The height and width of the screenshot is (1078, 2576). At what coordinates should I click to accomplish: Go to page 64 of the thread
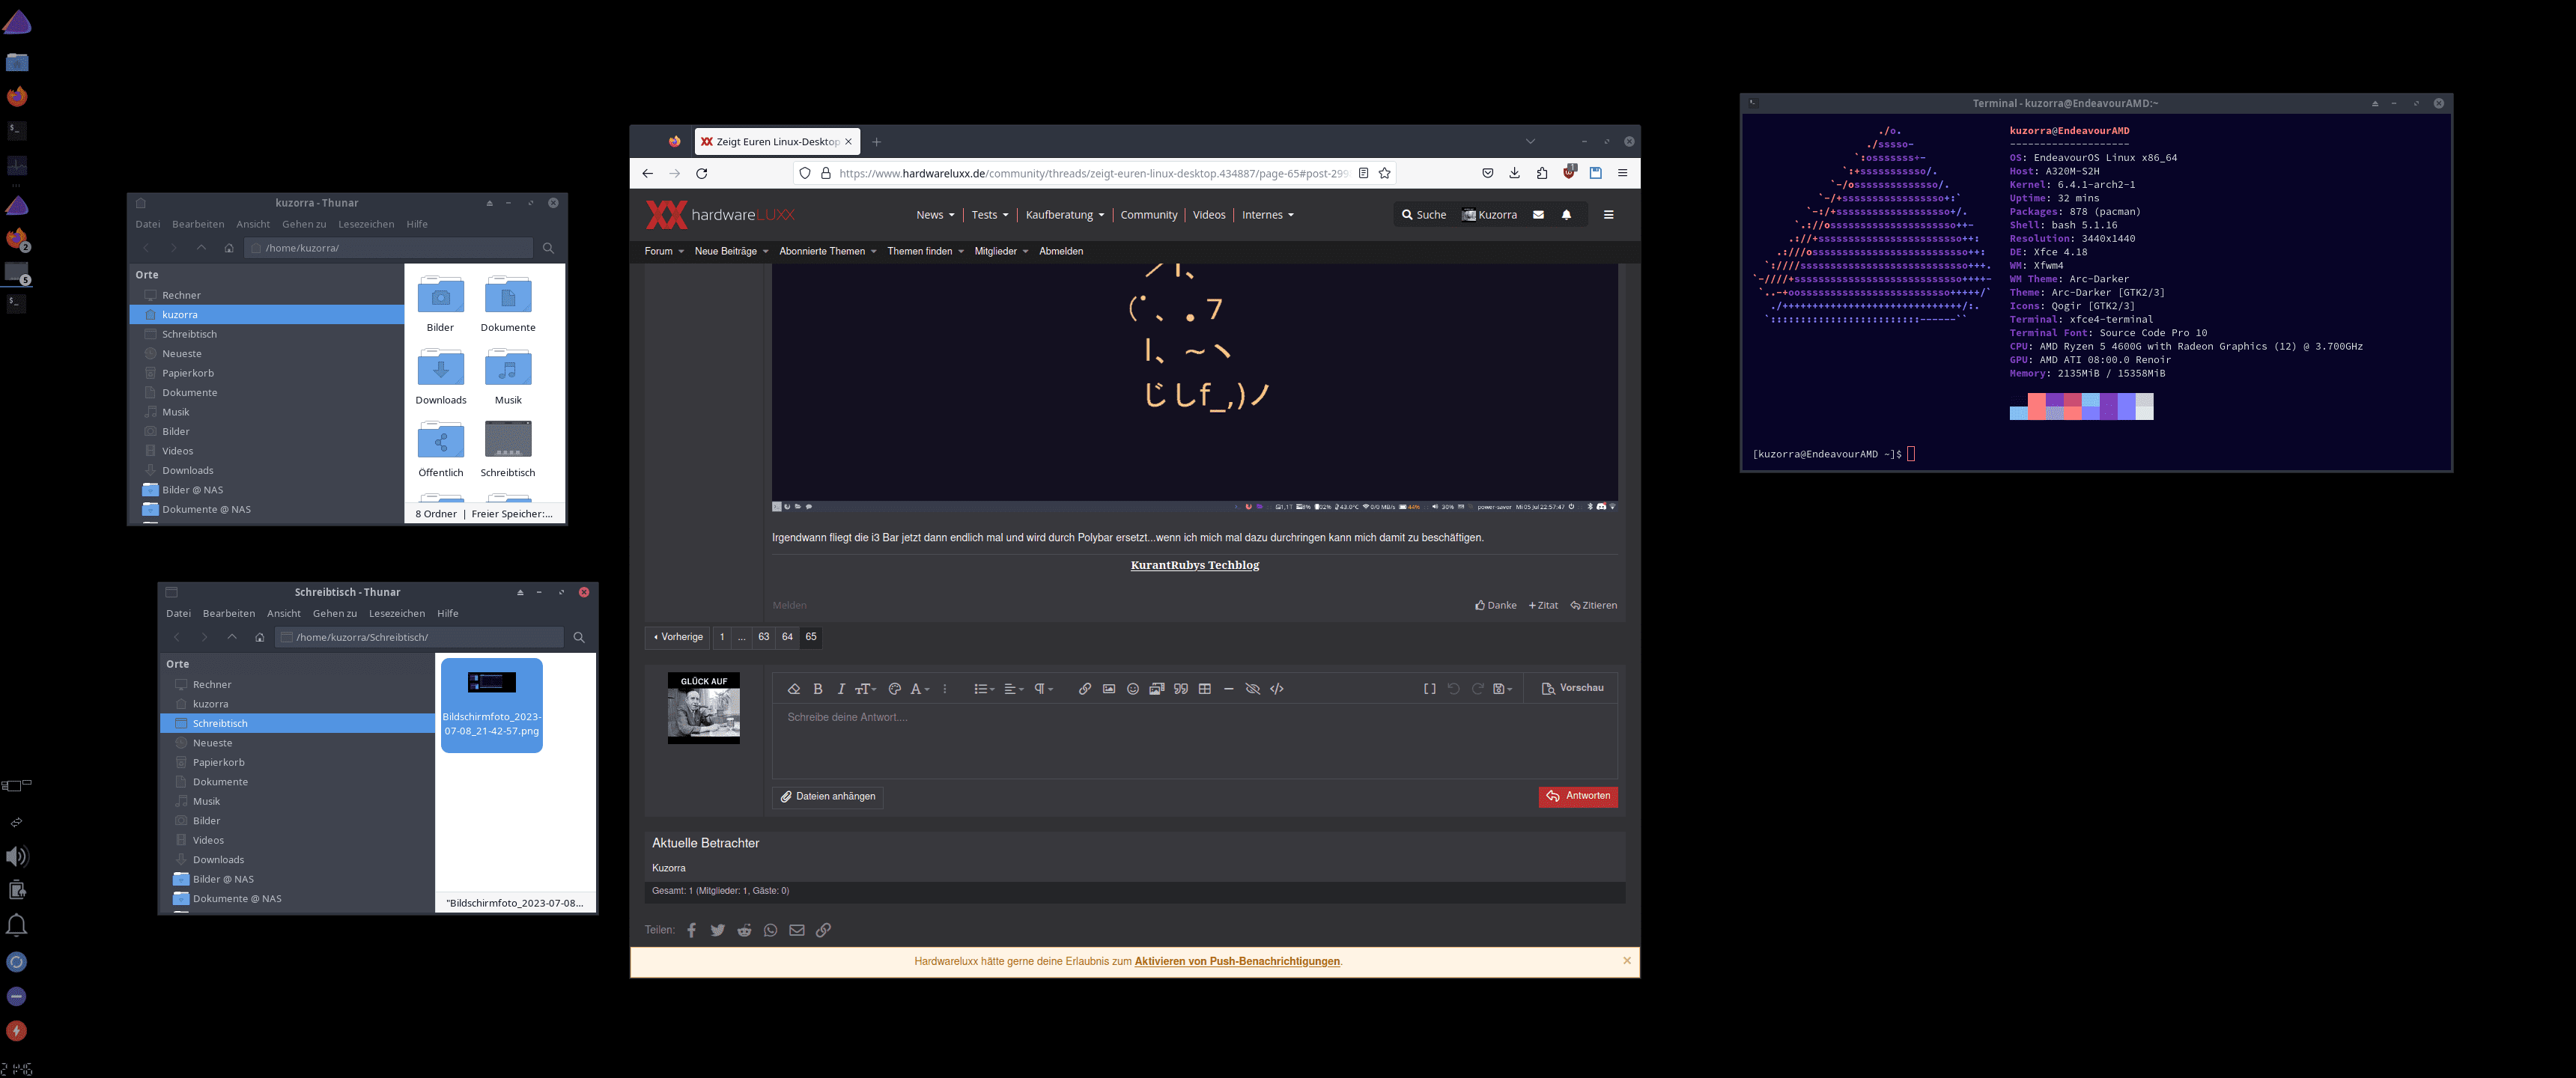coord(787,637)
